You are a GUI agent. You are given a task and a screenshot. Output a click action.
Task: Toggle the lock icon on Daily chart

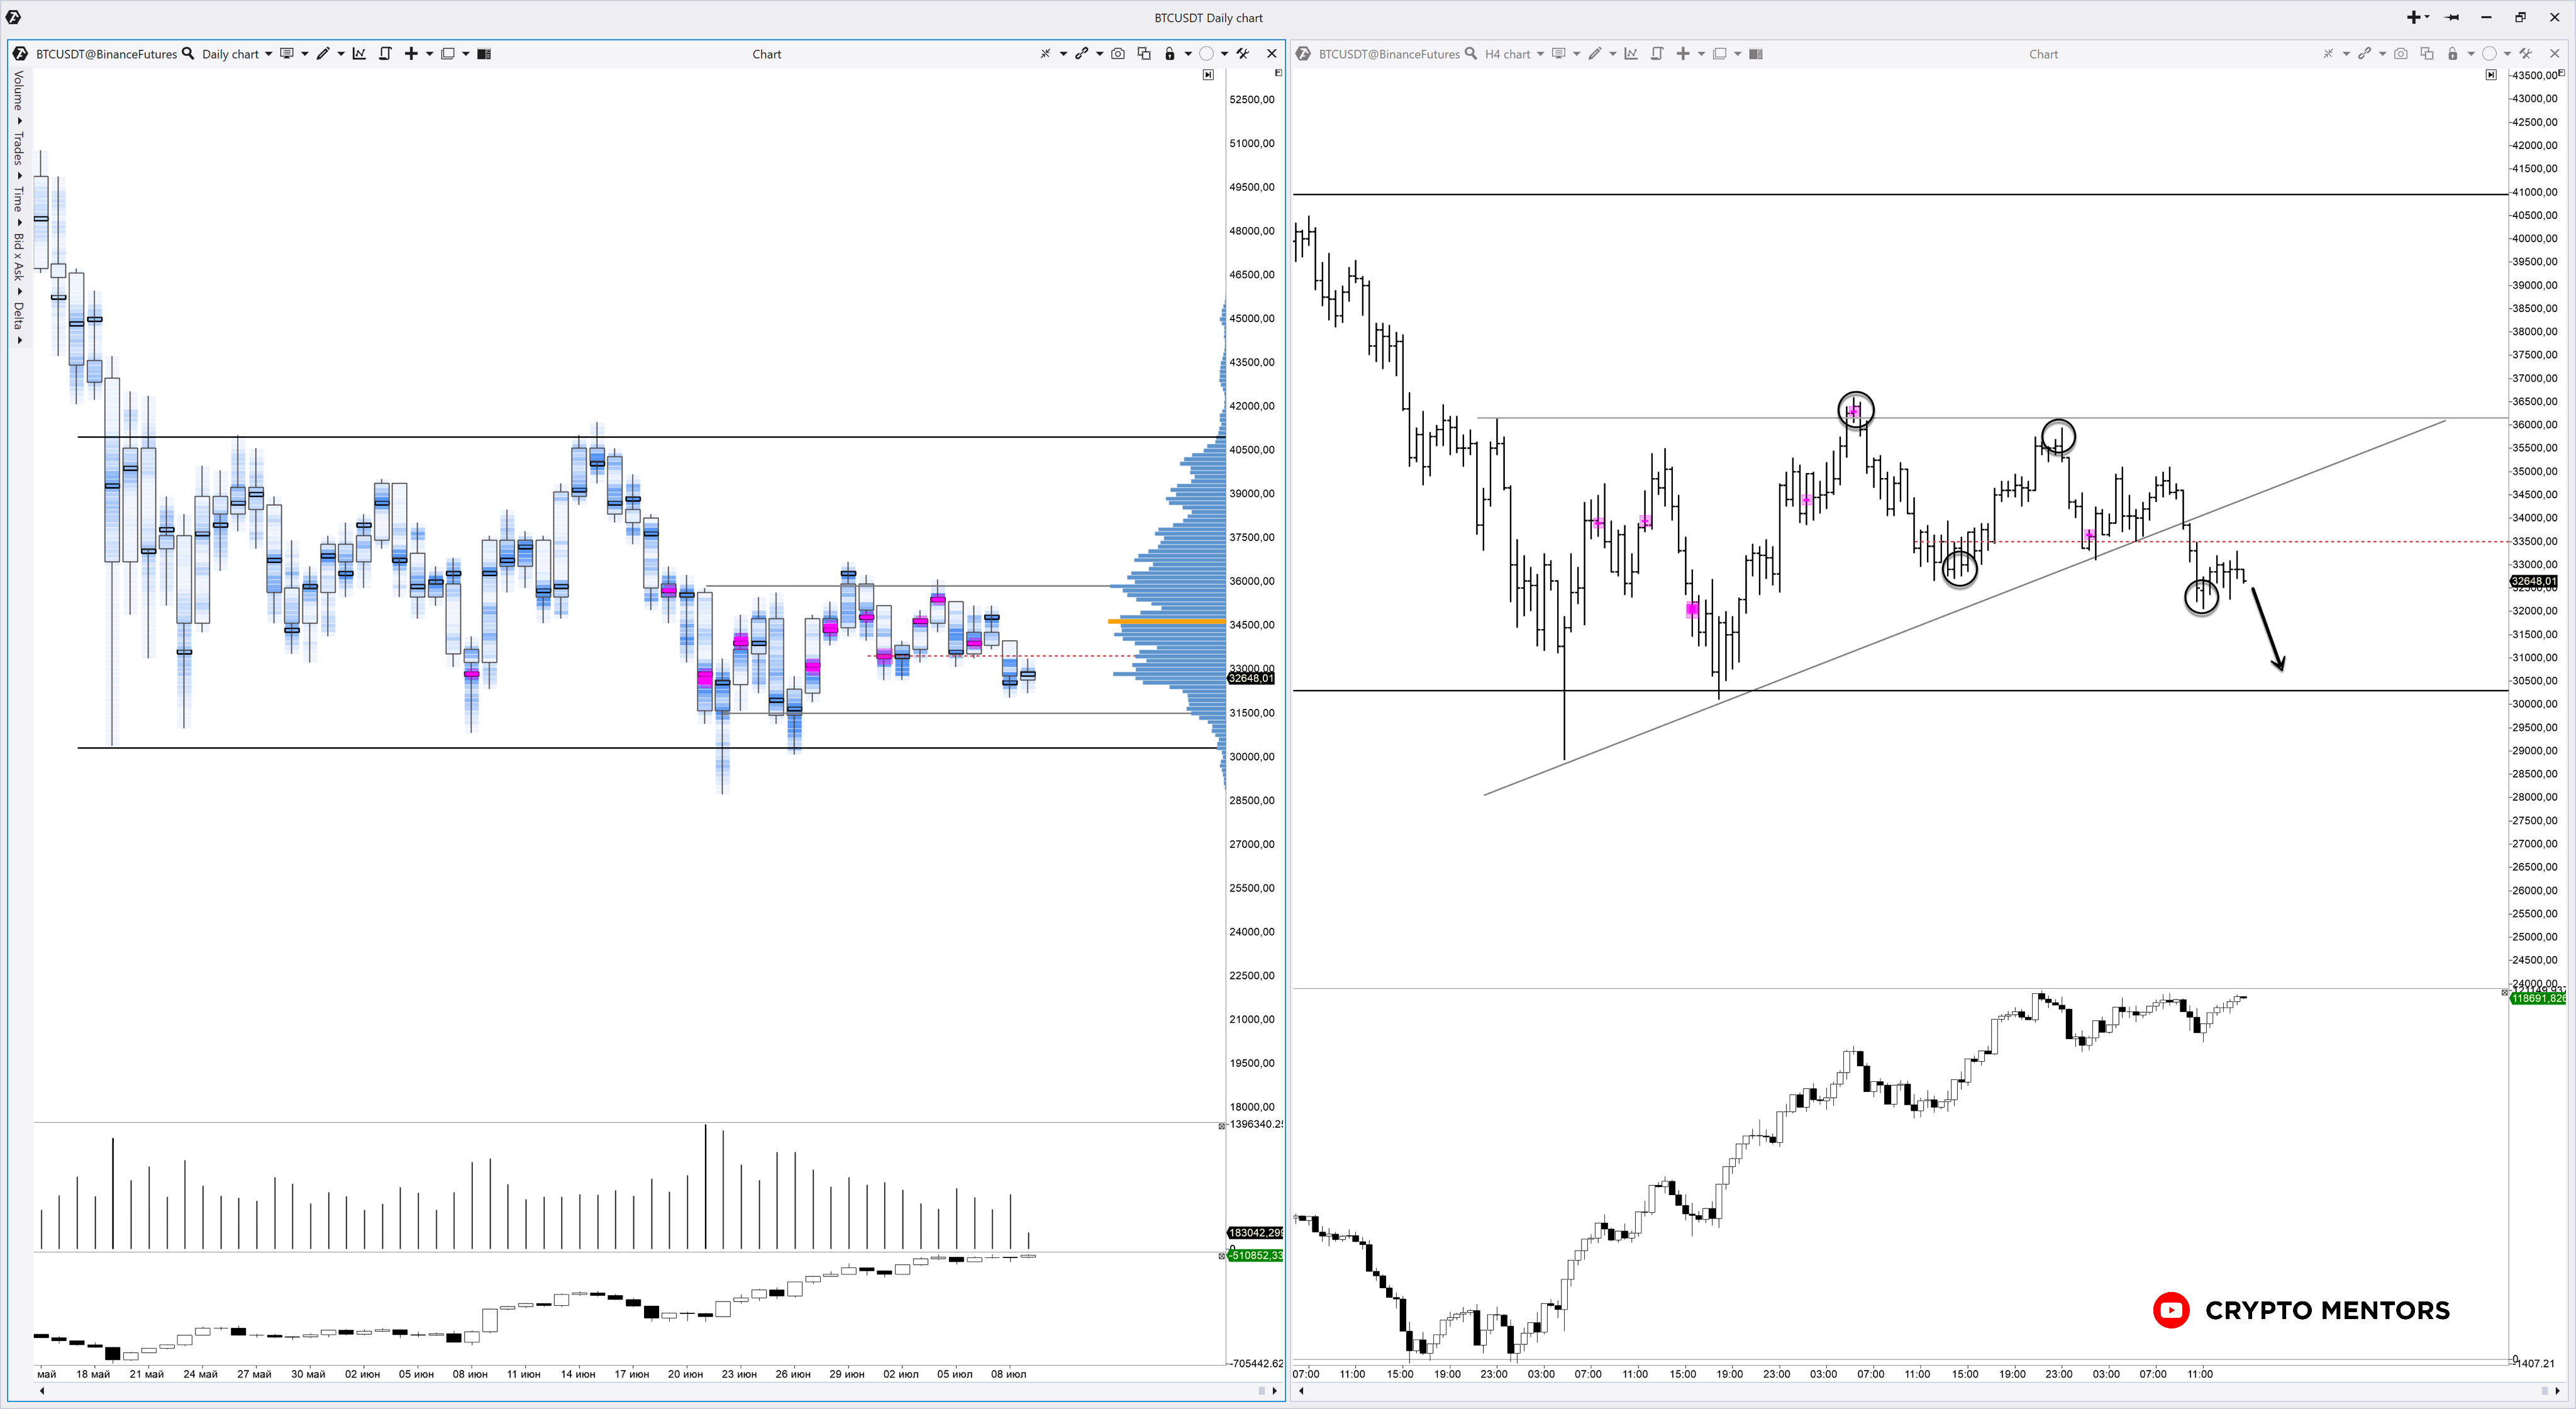(x=1169, y=54)
